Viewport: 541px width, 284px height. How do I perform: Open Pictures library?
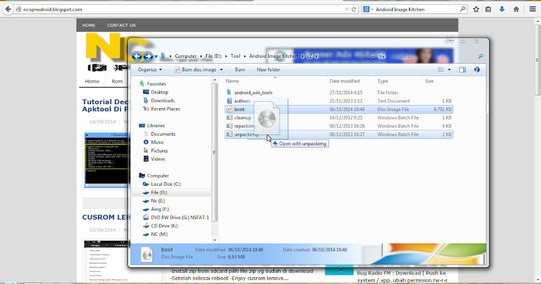pos(159,151)
